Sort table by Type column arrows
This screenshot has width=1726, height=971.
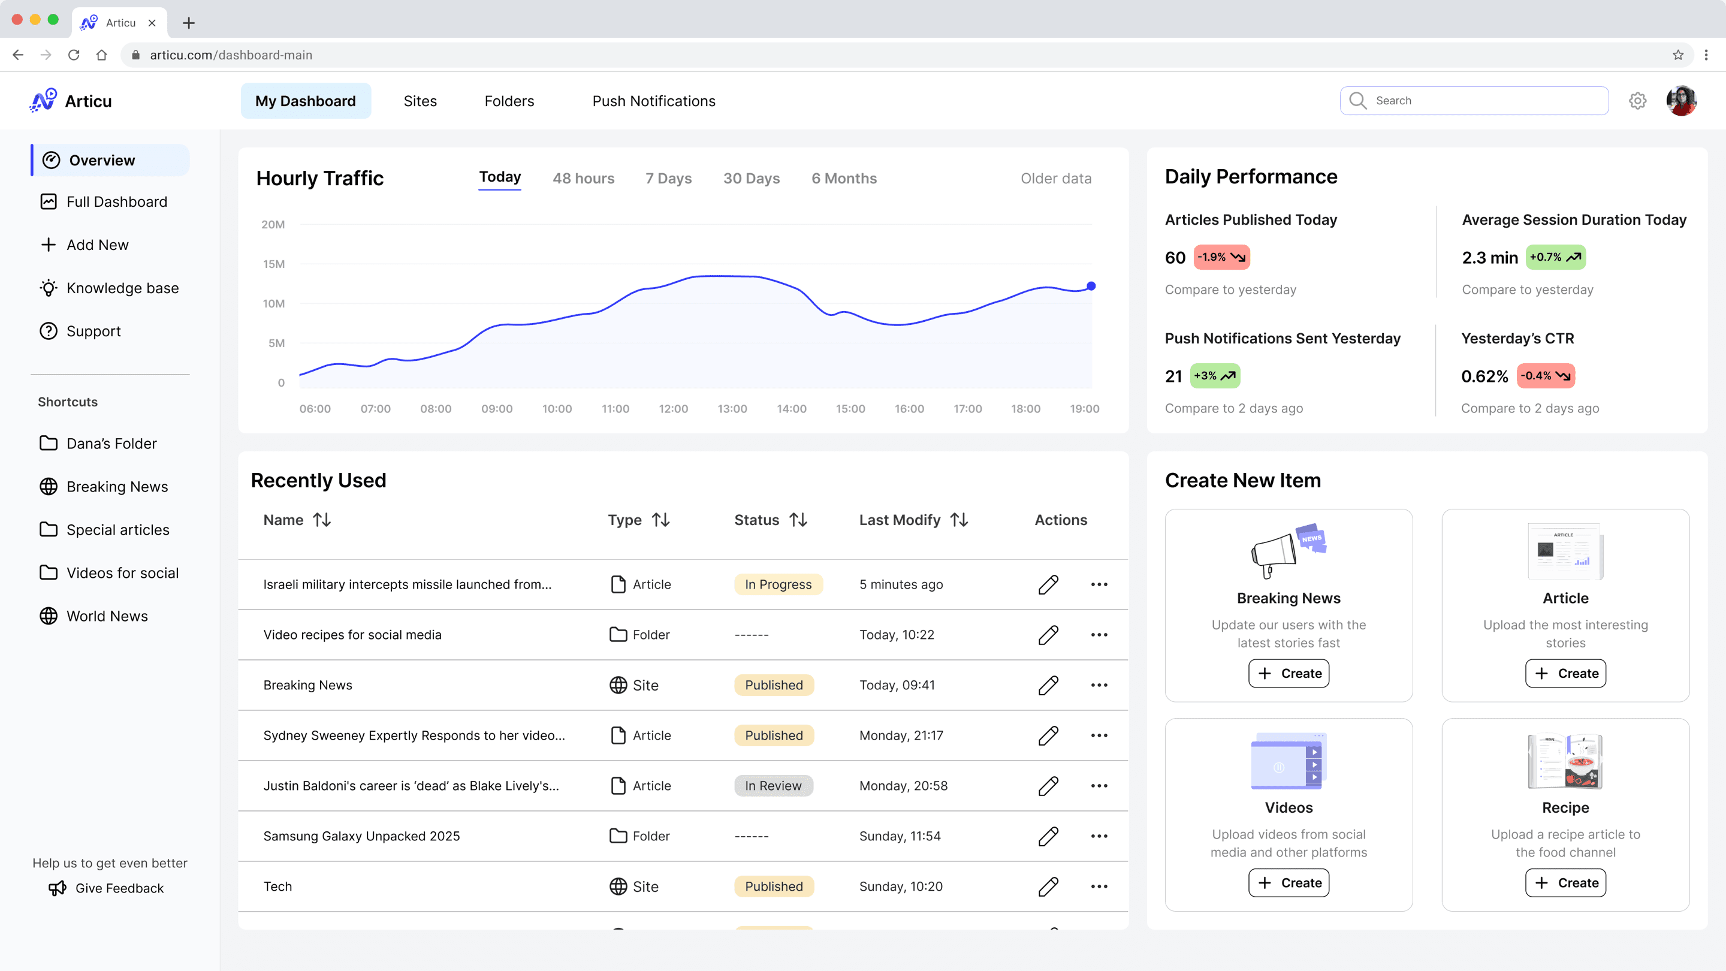pyautogui.click(x=660, y=520)
